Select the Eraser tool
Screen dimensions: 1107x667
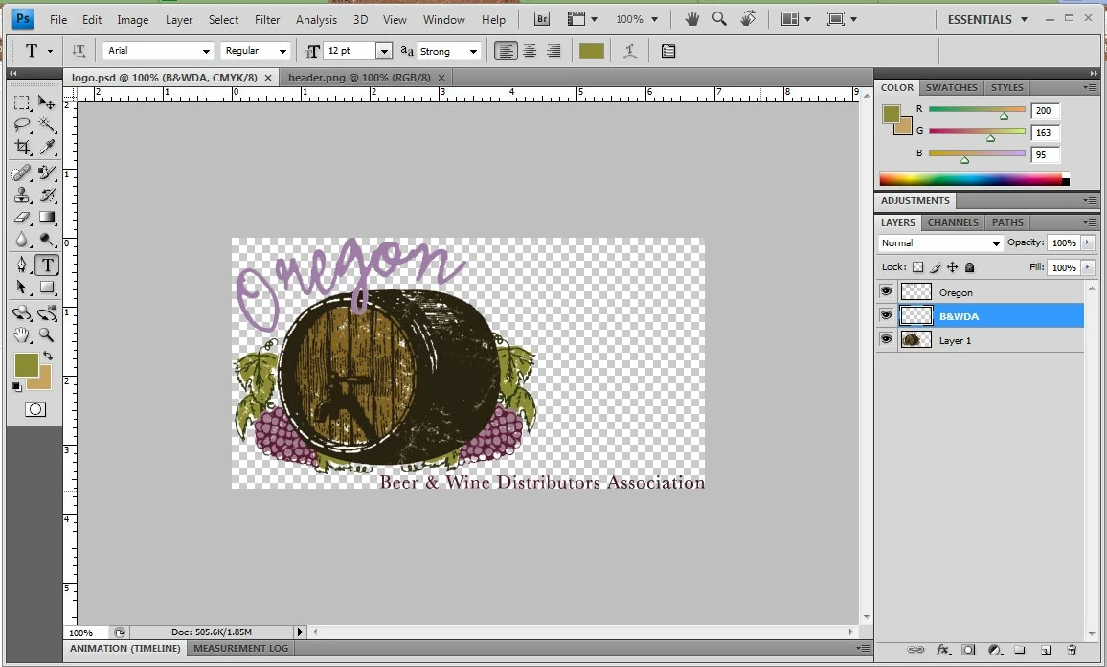22,217
